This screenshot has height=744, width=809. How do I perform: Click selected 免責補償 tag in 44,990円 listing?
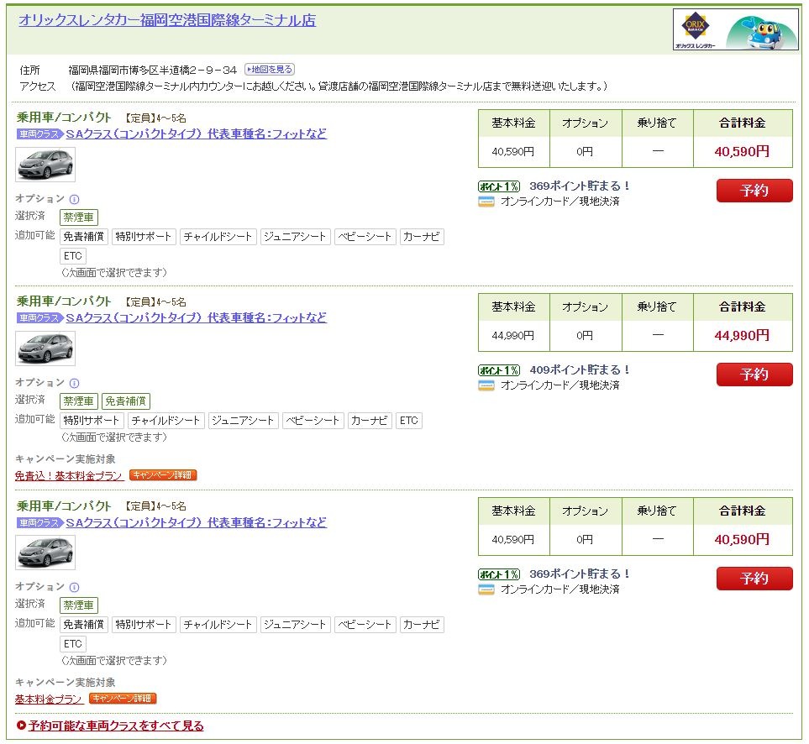(x=126, y=401)
